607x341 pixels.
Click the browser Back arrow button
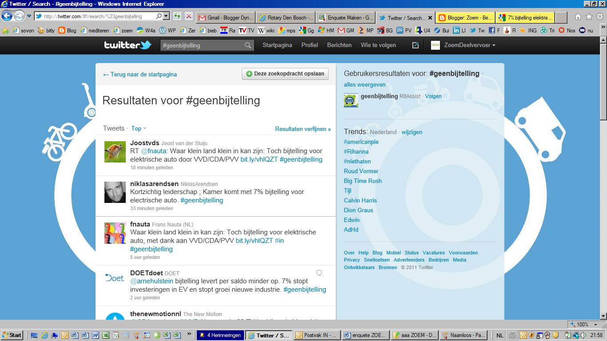pos(7,16)
